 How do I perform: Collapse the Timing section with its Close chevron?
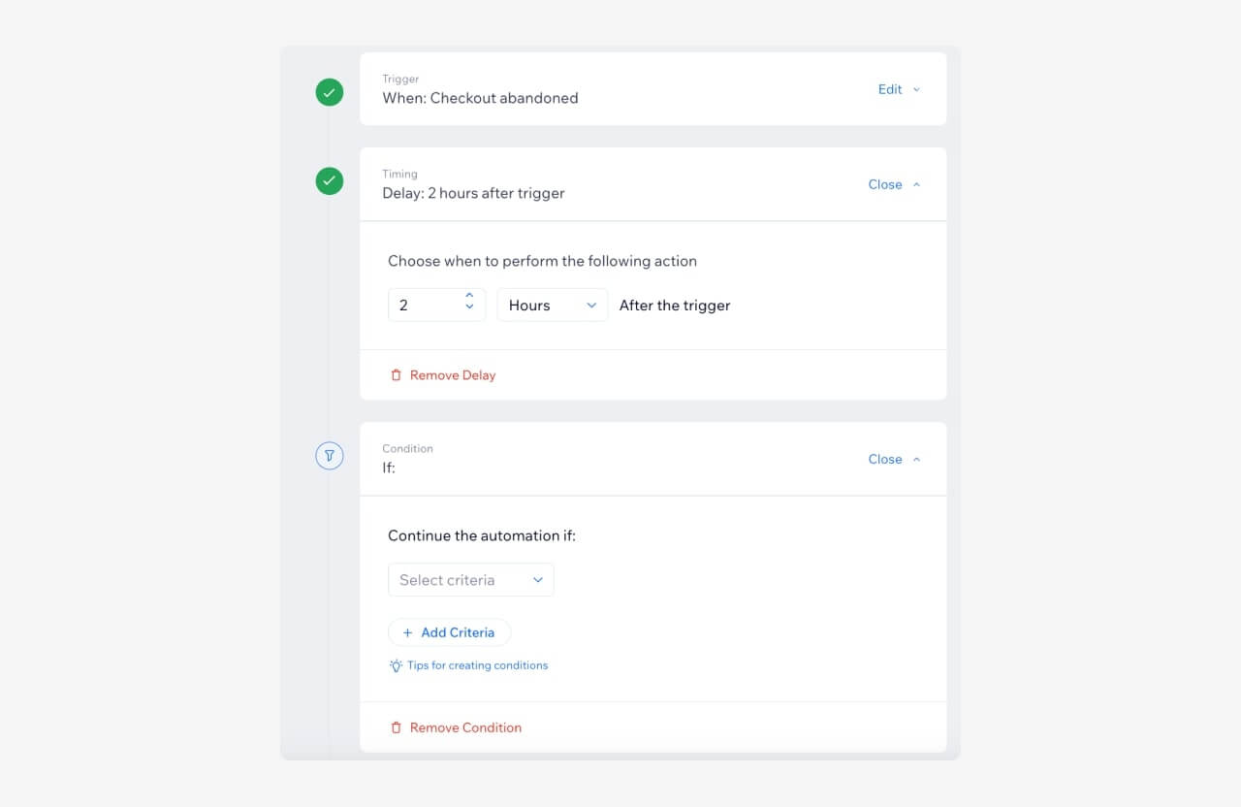[917, 183]
